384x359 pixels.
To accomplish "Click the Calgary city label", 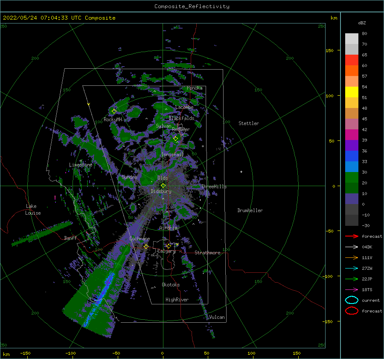I will click(166, 251).
